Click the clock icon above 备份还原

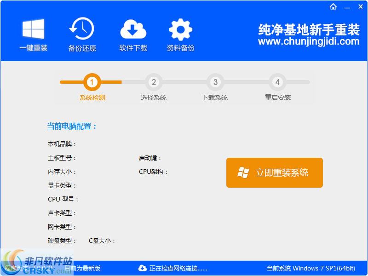click(81, 29)
